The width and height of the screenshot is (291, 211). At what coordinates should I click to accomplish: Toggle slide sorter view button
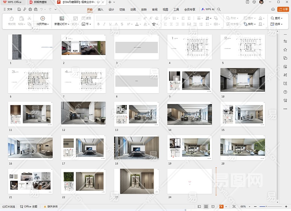206,206
